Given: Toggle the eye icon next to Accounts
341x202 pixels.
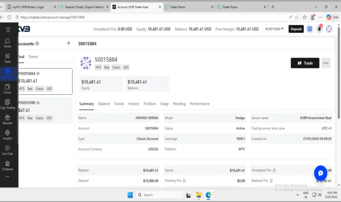Looking at the screenshot, I should (37, 43).
